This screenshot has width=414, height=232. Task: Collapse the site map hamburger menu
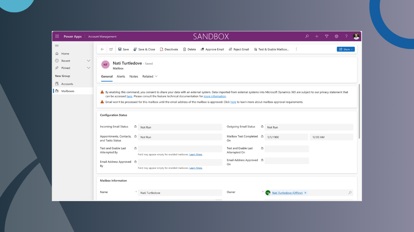click(x=57, y=46)
